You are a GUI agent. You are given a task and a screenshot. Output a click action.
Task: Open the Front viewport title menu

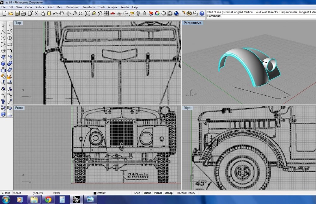pos(19,108)
